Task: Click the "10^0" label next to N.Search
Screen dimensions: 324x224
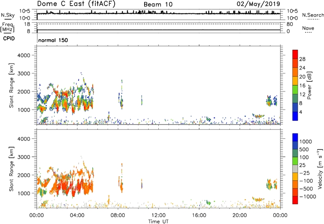Action: [x=292, y=18]
